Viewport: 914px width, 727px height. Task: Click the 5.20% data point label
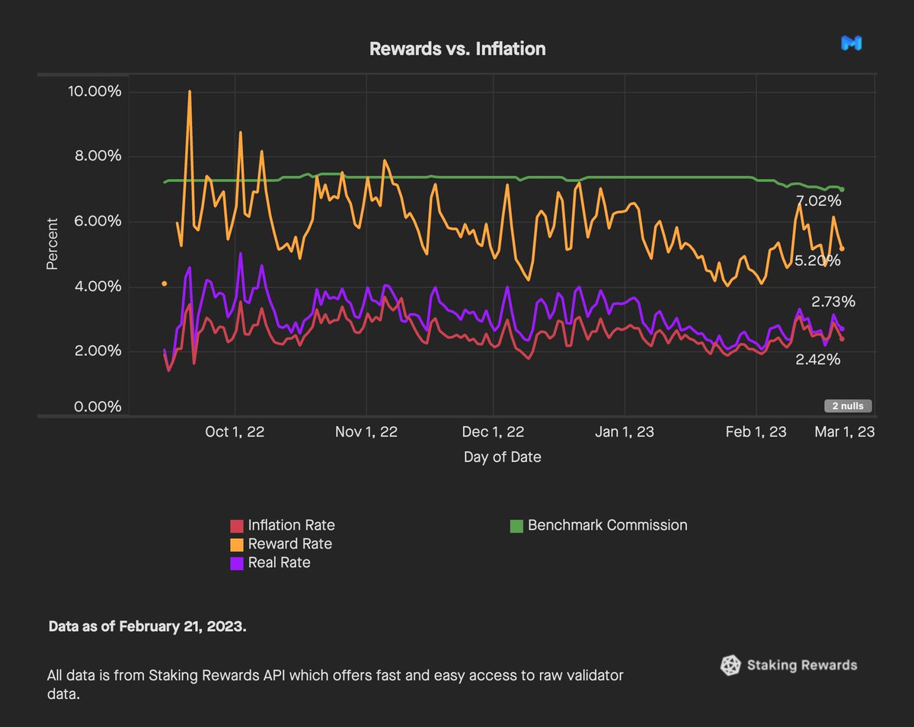coord(819,260)
